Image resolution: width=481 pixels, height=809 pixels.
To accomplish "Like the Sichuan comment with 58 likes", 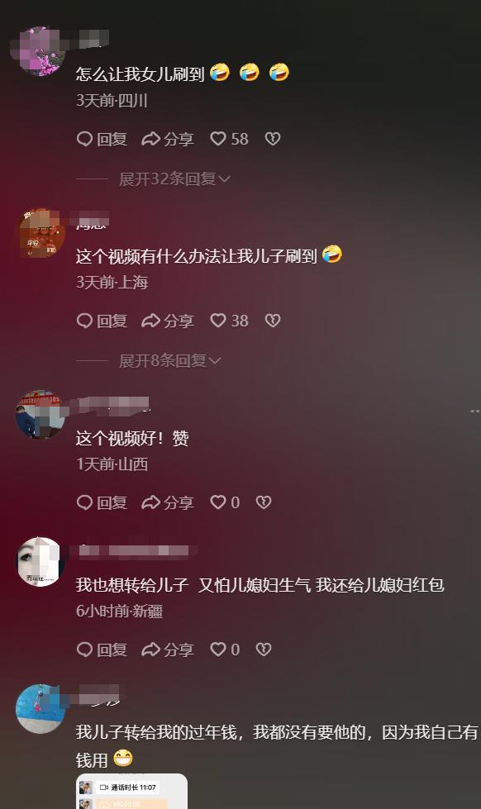I will pyautogui.click(x=229, y=139).
